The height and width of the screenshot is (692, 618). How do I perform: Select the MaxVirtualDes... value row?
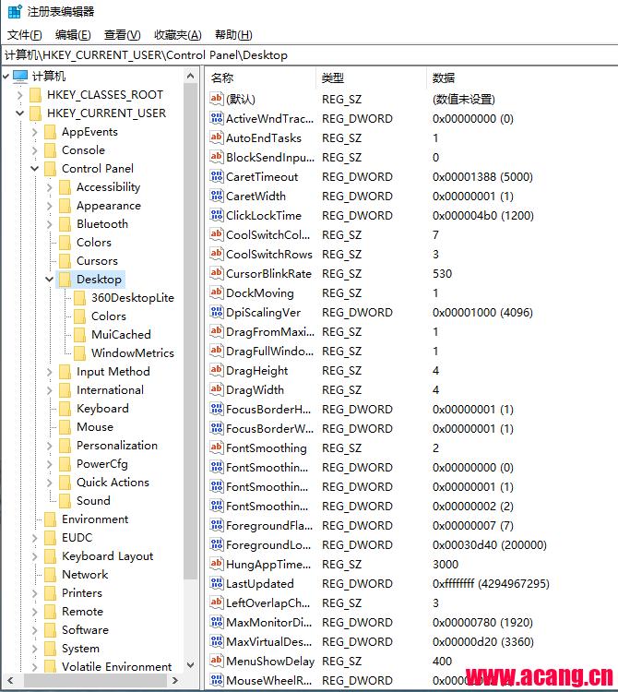coord(410,641)
